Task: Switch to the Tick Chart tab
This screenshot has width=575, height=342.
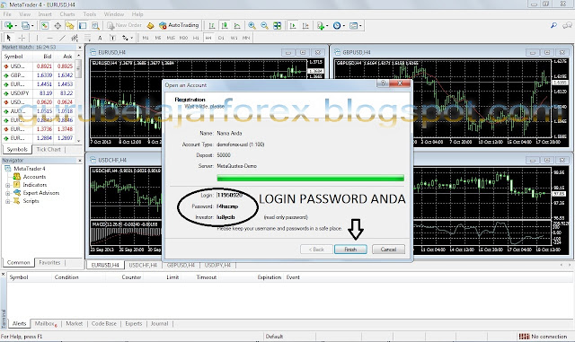Action: click(x=49, y=150)
